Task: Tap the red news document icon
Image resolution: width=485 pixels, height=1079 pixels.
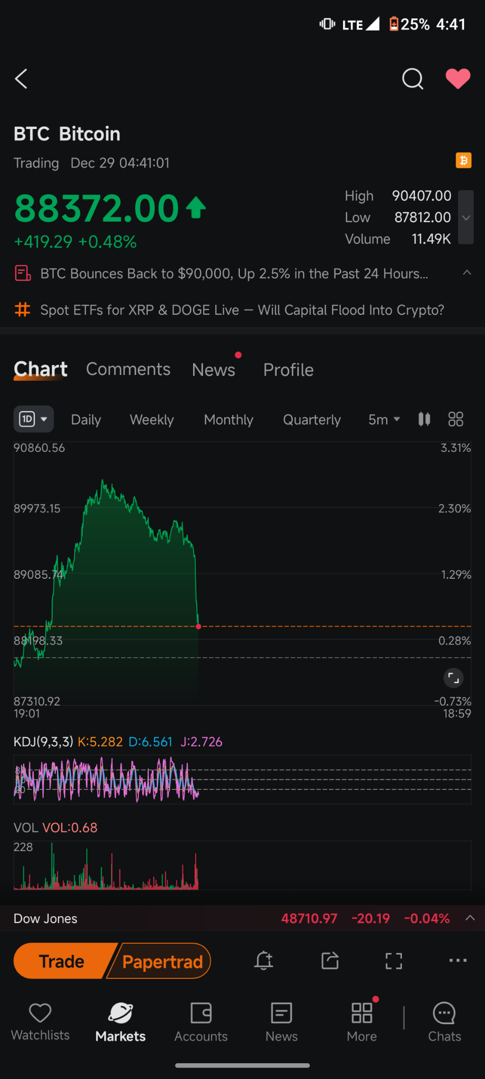Action: 23,273
